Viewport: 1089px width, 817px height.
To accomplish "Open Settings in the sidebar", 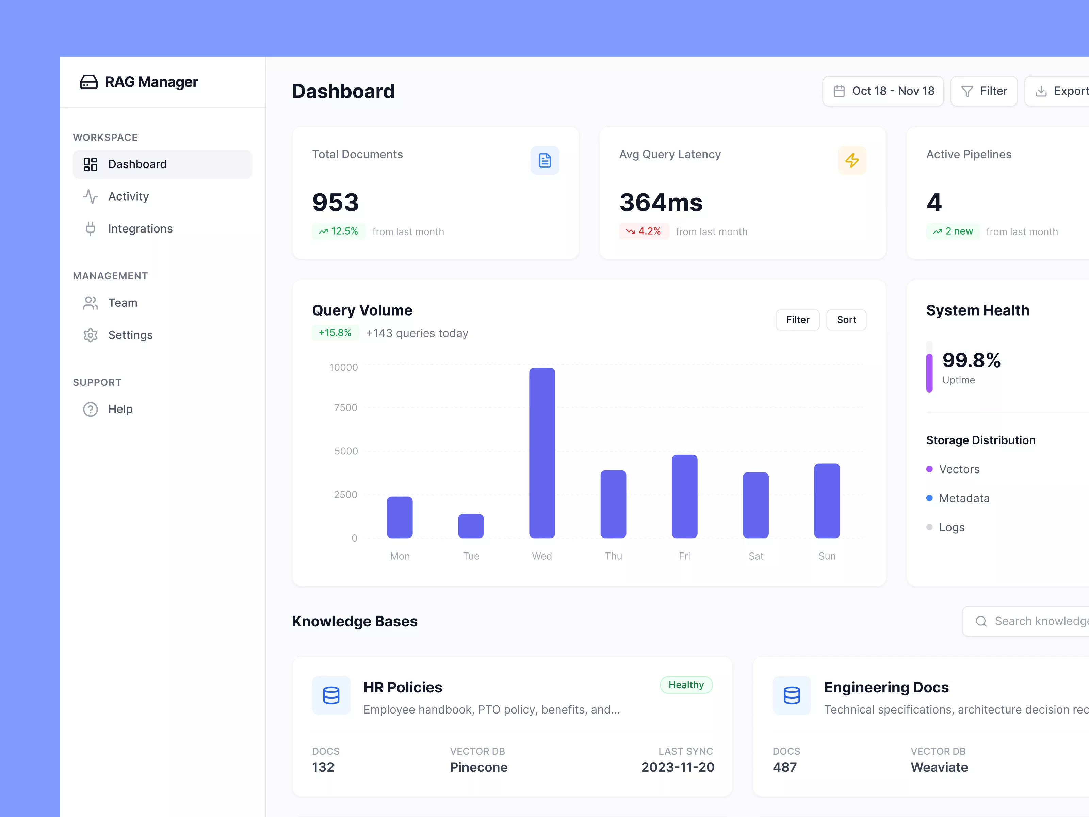I will 130,335.
